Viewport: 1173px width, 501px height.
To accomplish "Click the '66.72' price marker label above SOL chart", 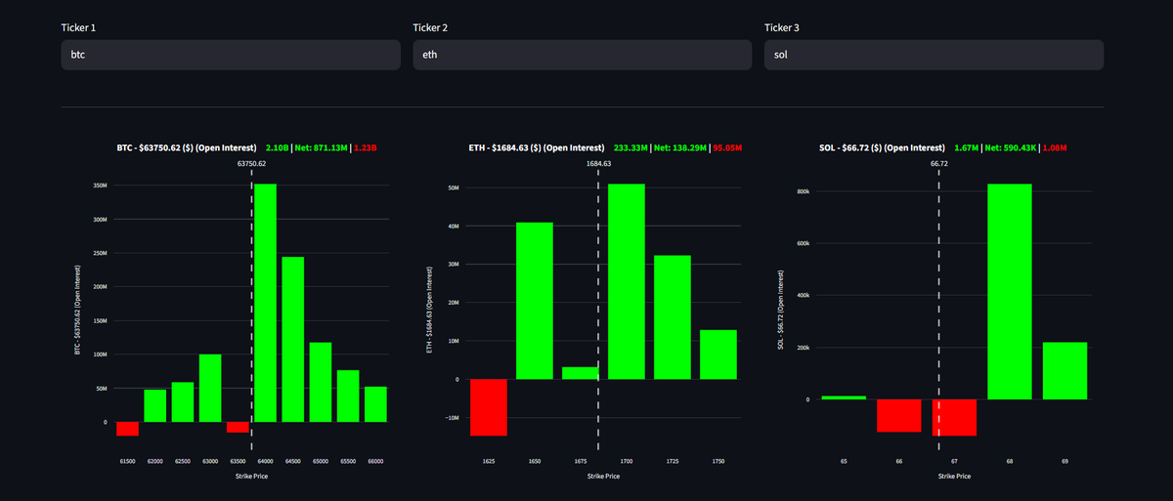I will [938, 164].
